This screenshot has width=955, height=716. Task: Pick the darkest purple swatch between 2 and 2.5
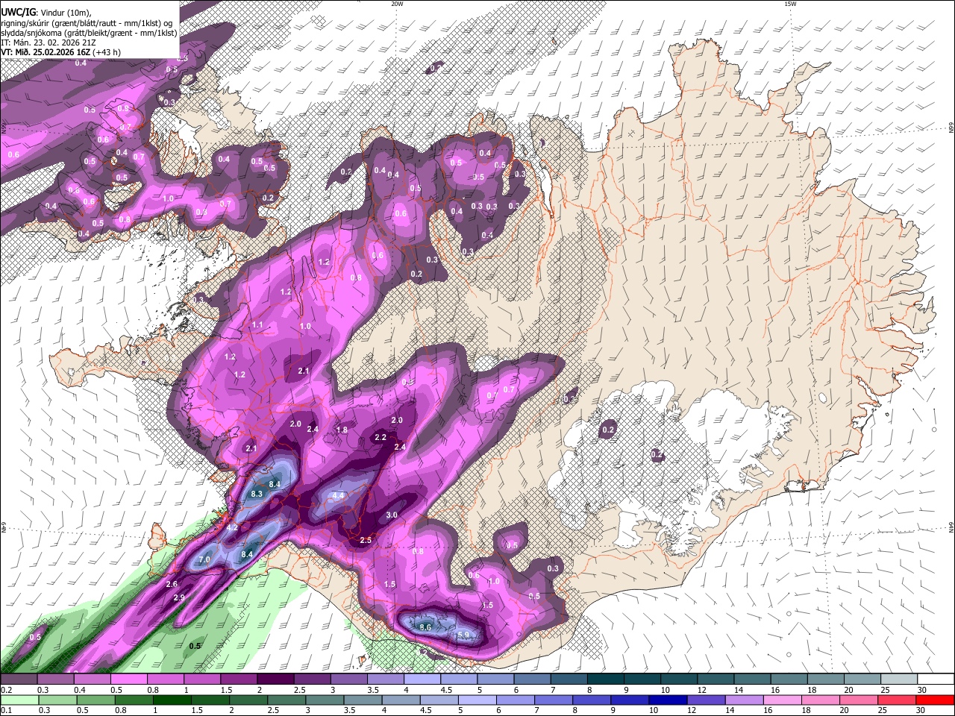[275, 679]
